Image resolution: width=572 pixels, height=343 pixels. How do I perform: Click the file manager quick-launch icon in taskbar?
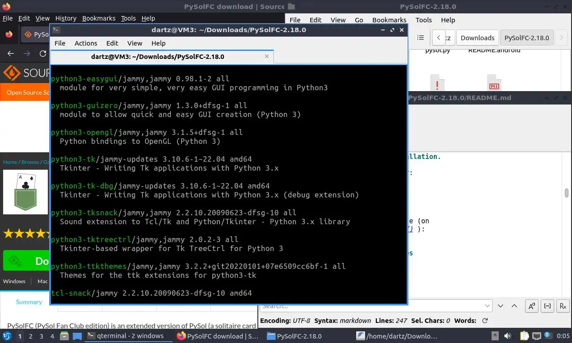64,336
